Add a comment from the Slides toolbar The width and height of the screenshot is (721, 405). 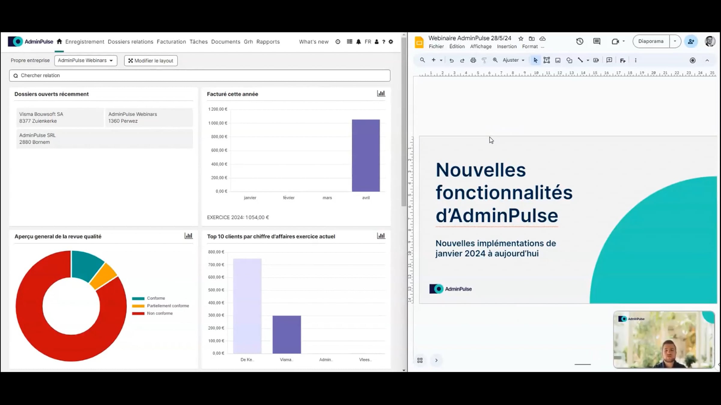tap(609, 60)
